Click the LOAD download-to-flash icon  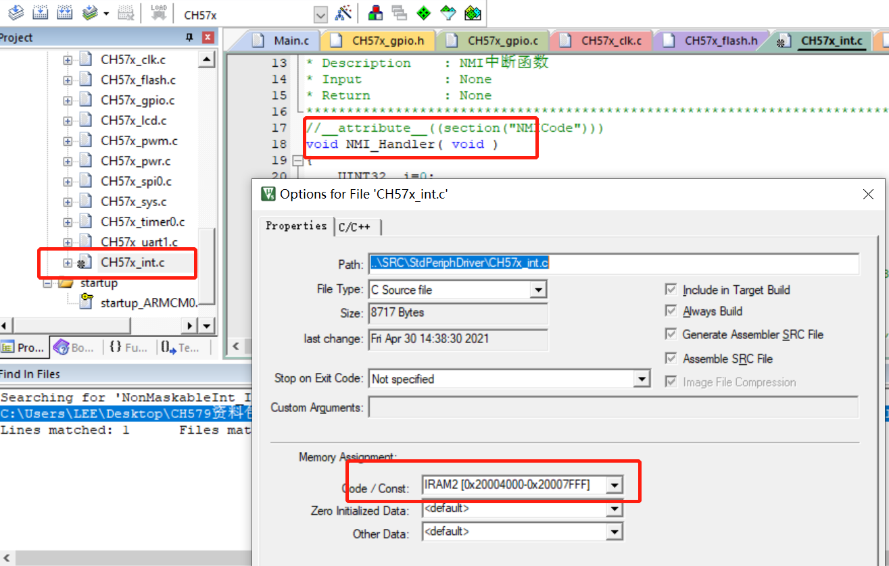point(159,13)
